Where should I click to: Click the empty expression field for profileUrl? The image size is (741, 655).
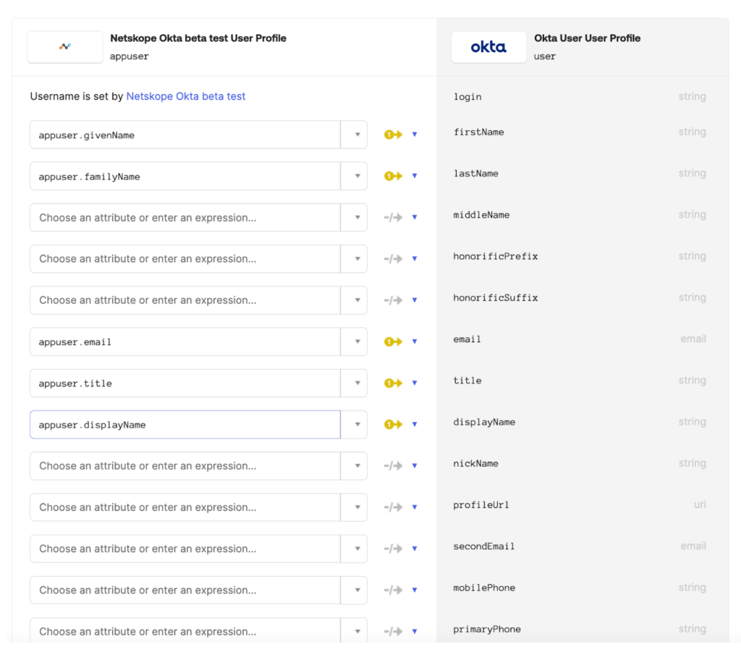click(x=185, y=507)
